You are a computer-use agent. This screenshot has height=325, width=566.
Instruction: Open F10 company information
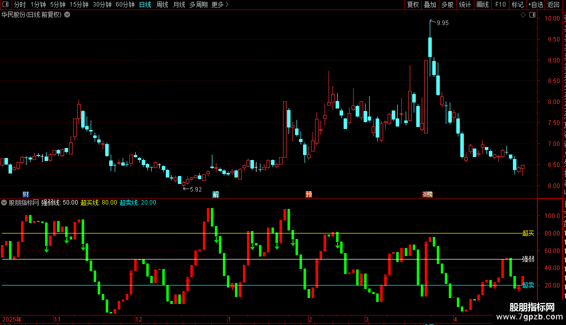(500, 4)
